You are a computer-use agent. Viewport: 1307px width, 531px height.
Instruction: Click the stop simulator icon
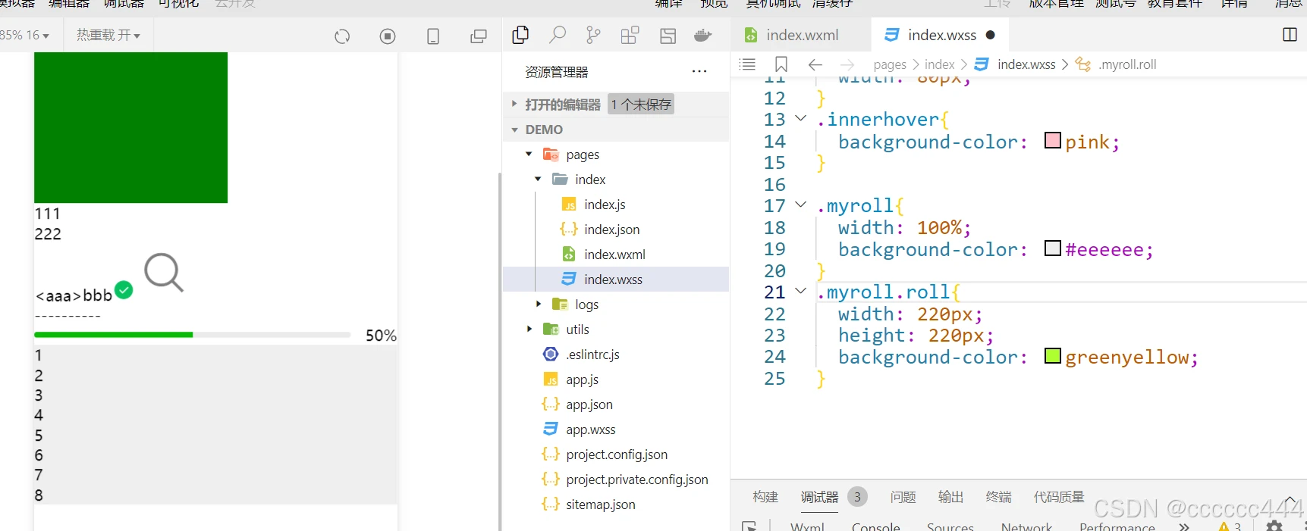(388, 36)
